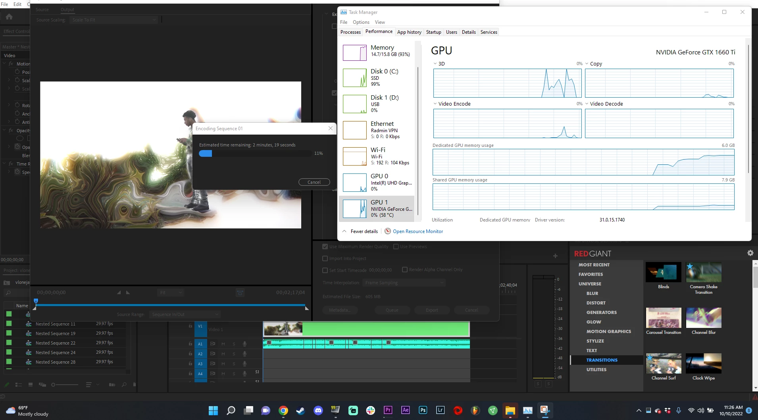Toggle Use Previews checkbox
Screen dimensions: 758x420
coord(396,247)
